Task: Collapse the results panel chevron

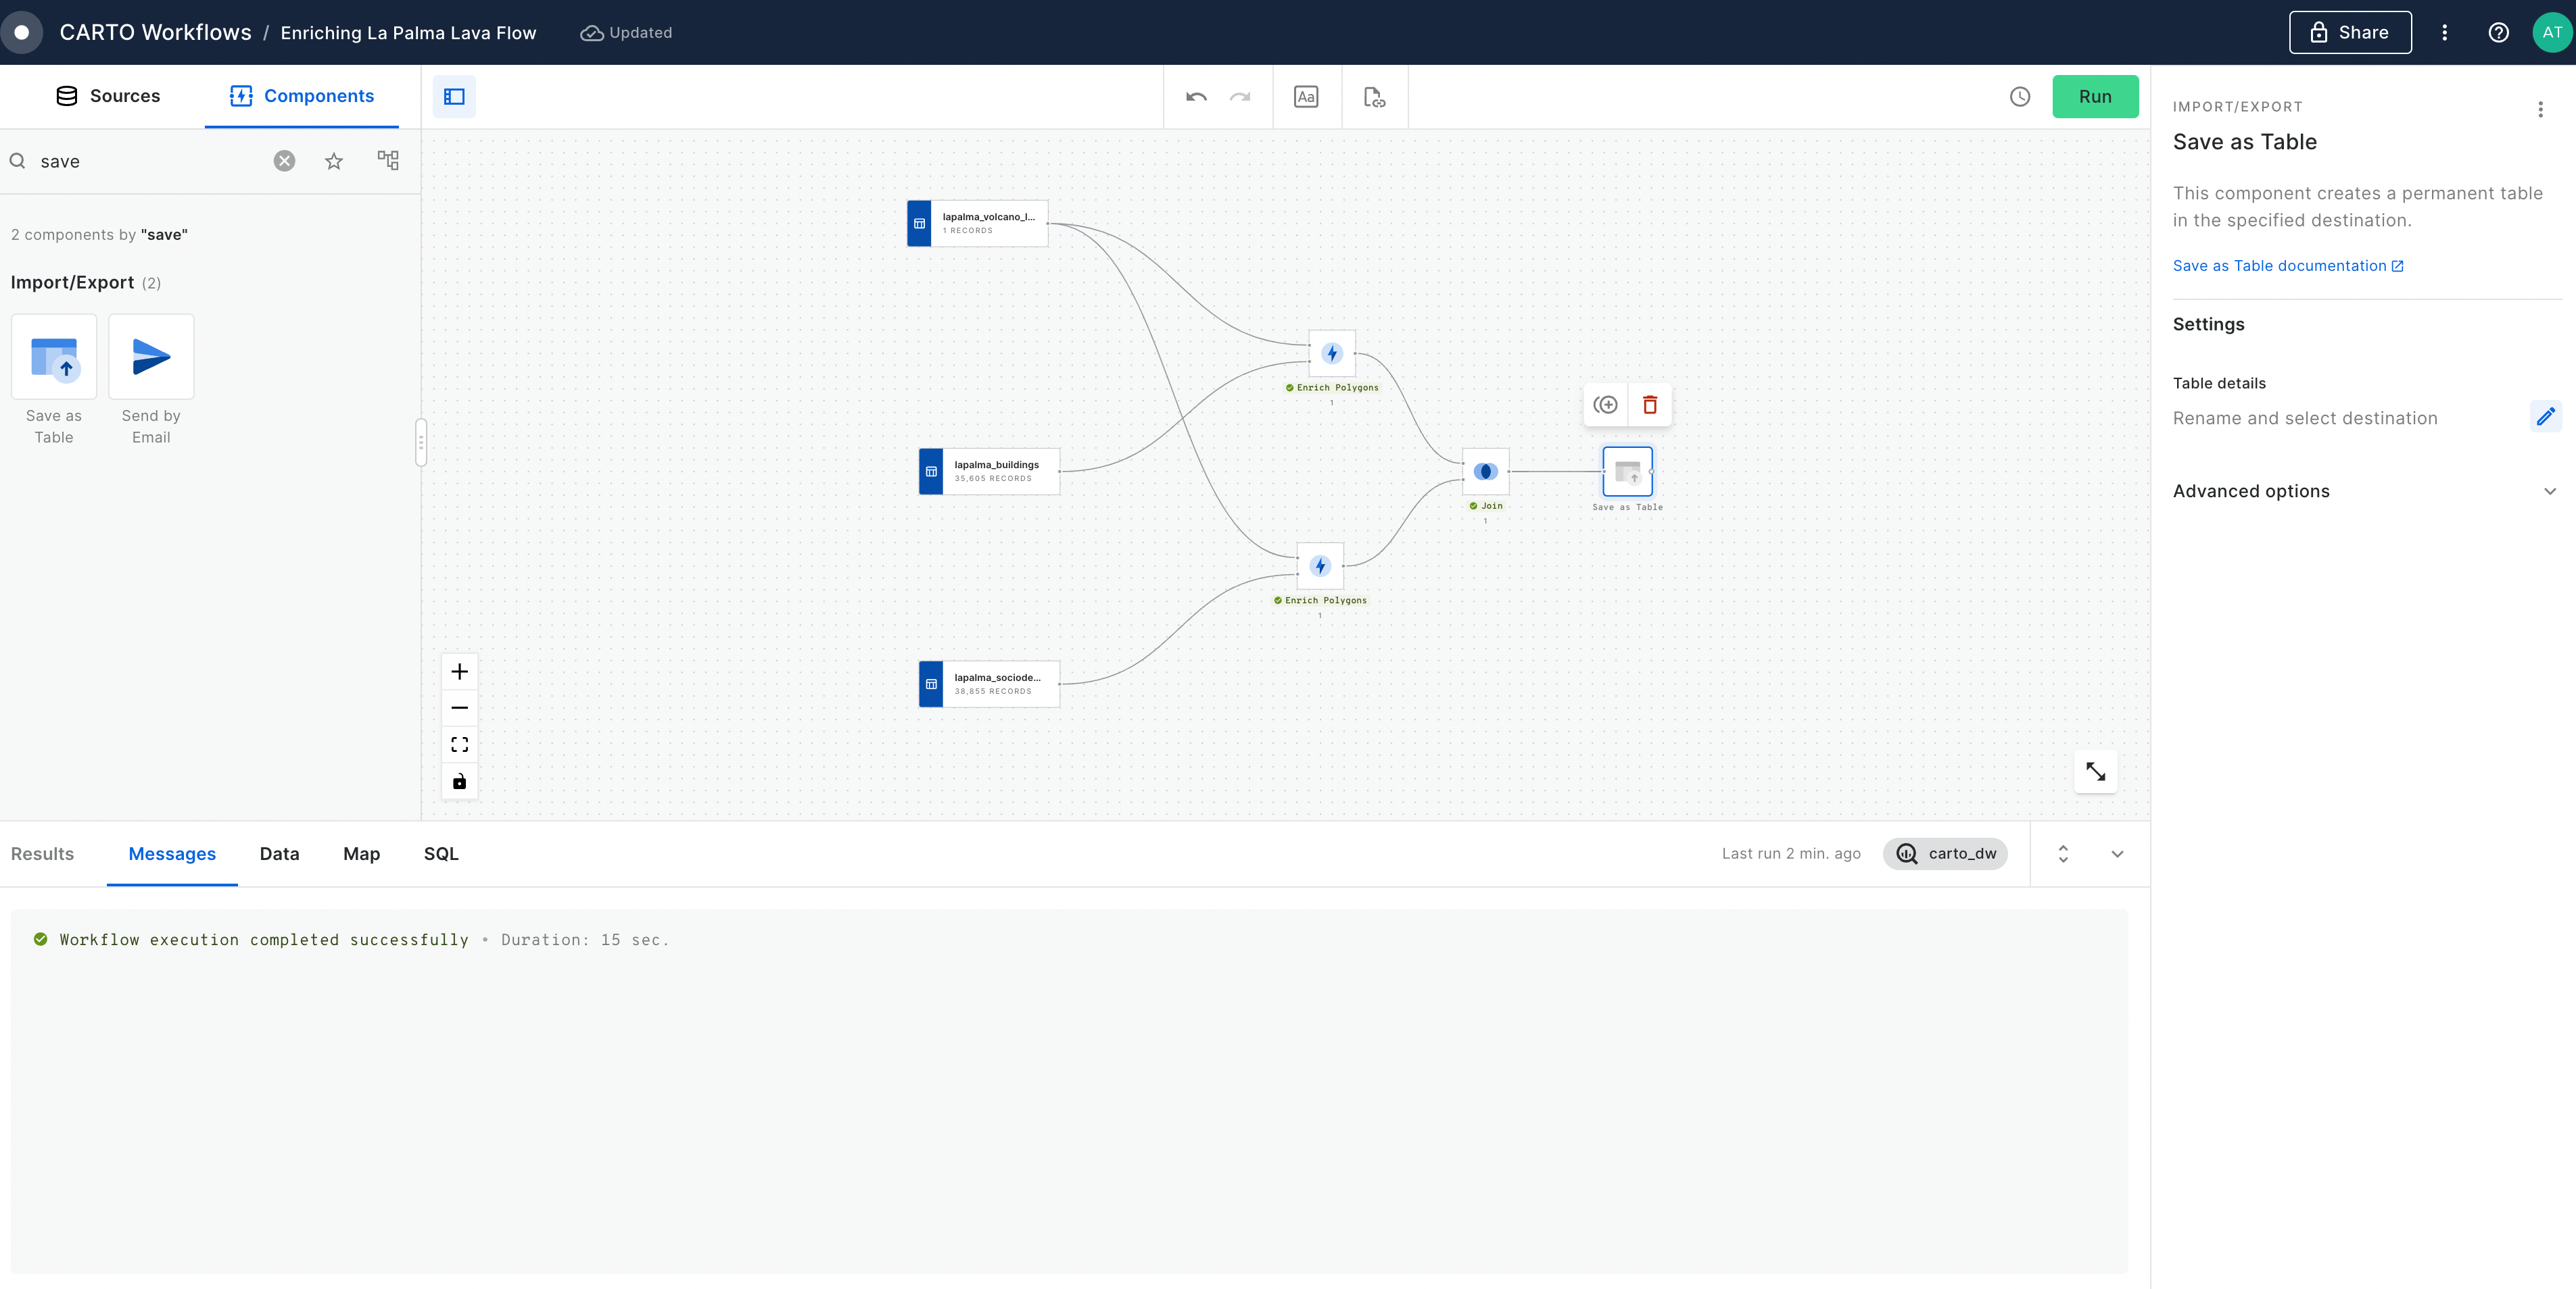Action: [2117, 853]
